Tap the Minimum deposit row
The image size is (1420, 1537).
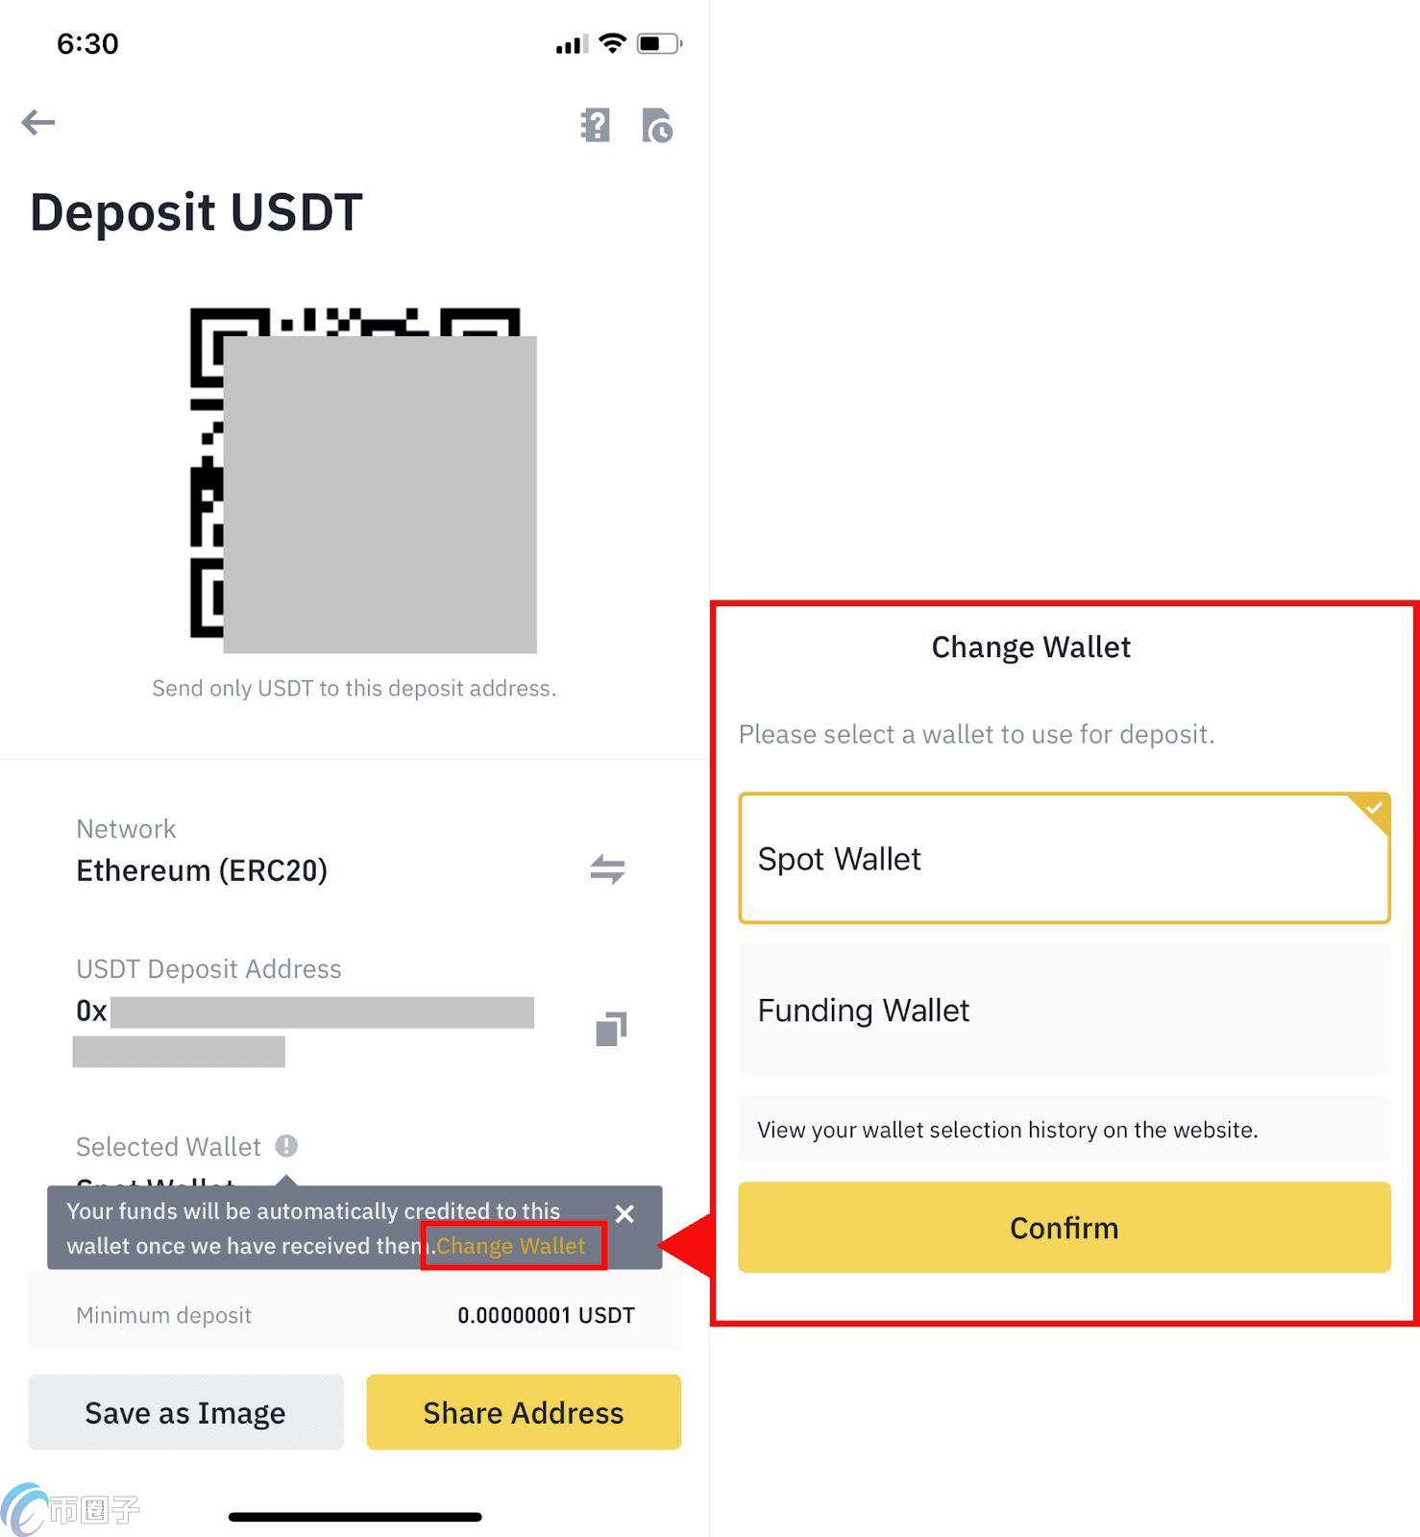click(355, 1315)
